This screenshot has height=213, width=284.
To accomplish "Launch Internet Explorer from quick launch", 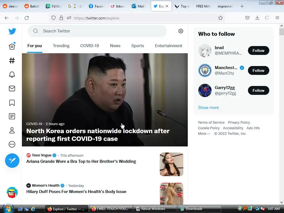I will pos(33,209).
